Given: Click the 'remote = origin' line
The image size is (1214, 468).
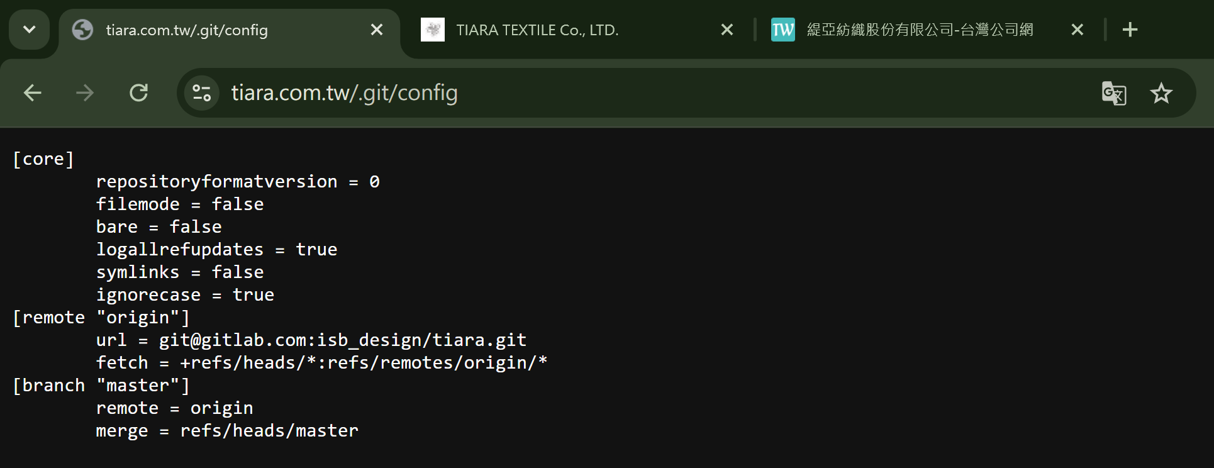Looking at the screenshot, I should [x=174, y=408].
